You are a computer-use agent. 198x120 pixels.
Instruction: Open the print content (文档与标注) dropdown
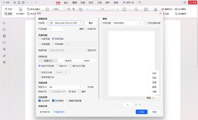coord(127,23)
